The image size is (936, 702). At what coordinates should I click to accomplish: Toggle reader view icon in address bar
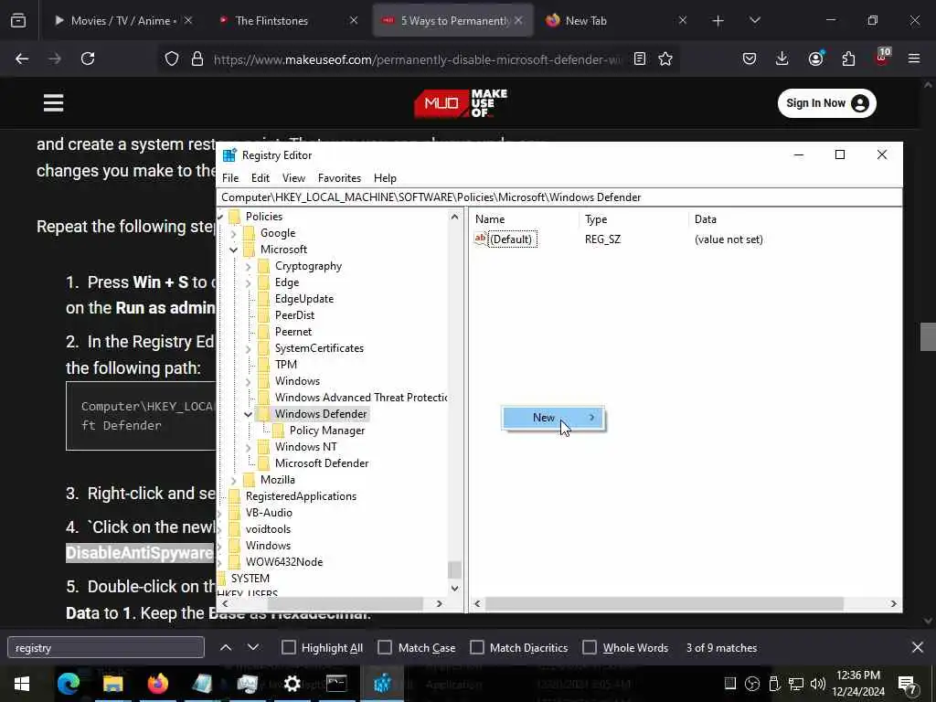(x=639, y=58)
